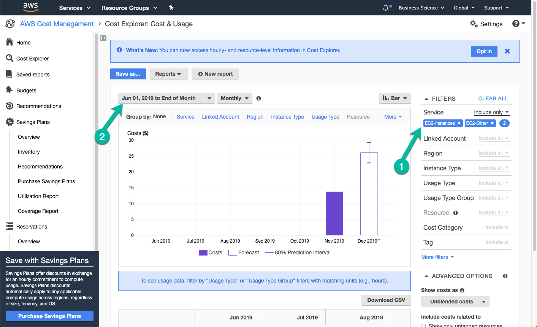The width and height of the screenshot is (537, 327).
Task: Open Settings via the gear icon
Action: [x=474, y=24]
